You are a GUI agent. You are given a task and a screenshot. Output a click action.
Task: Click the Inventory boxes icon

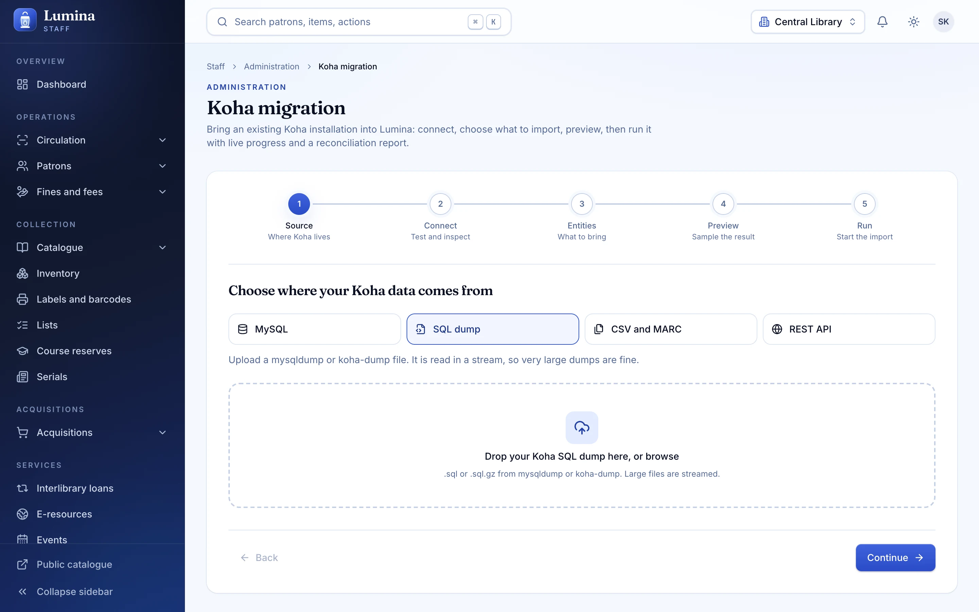point(22,274)
